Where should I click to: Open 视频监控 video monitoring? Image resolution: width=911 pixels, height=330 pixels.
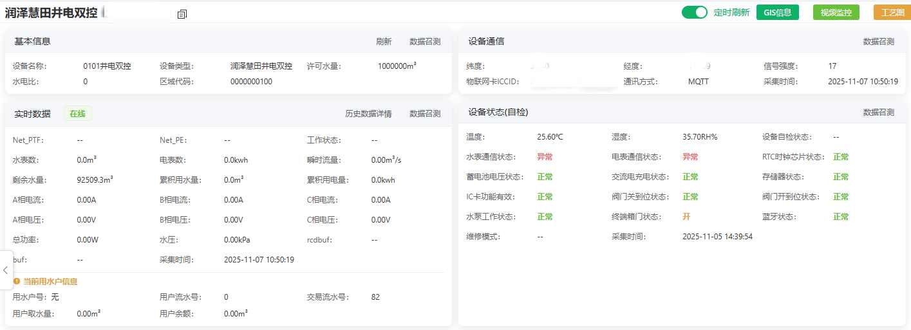(836, 12)
